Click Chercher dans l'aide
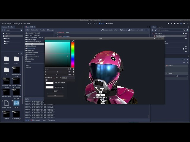Viewport: 190px width, 142px height. 136,30
